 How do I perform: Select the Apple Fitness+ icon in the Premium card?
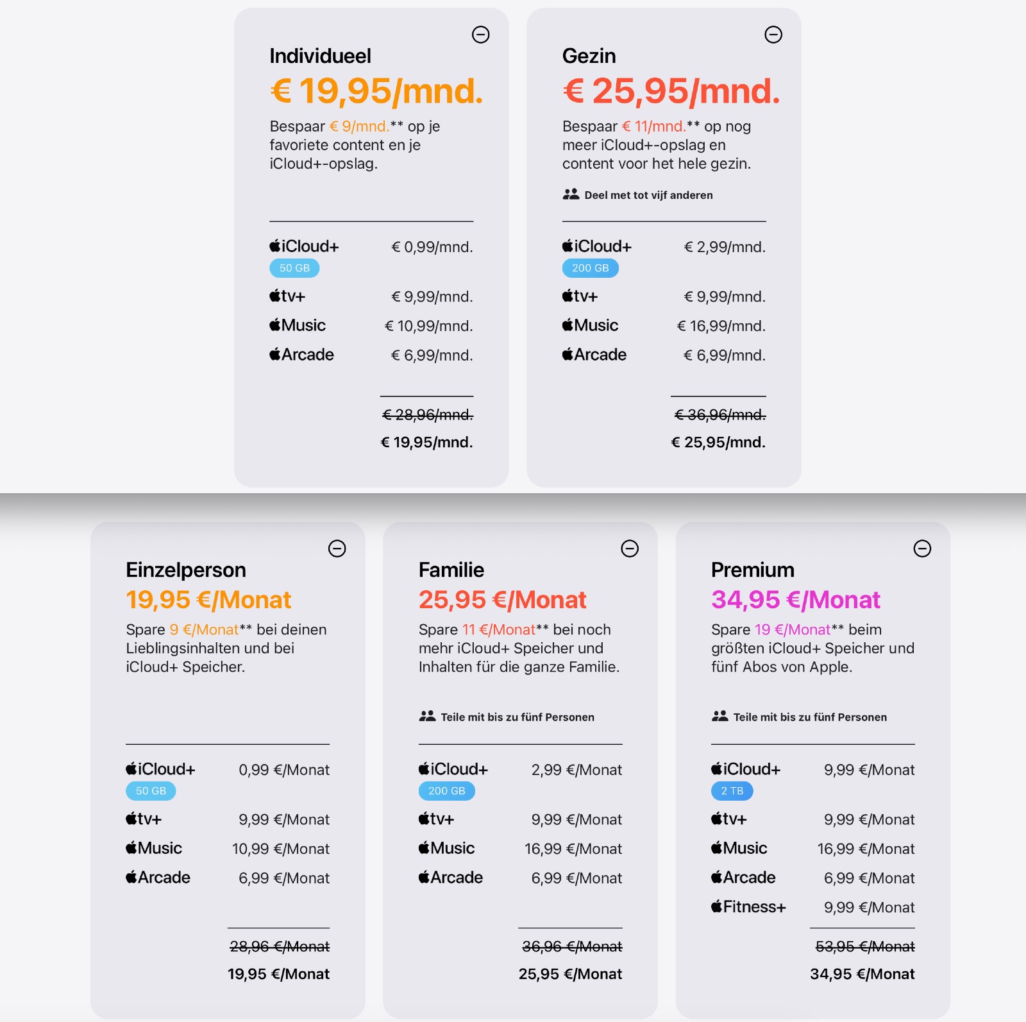pos(719,907)
